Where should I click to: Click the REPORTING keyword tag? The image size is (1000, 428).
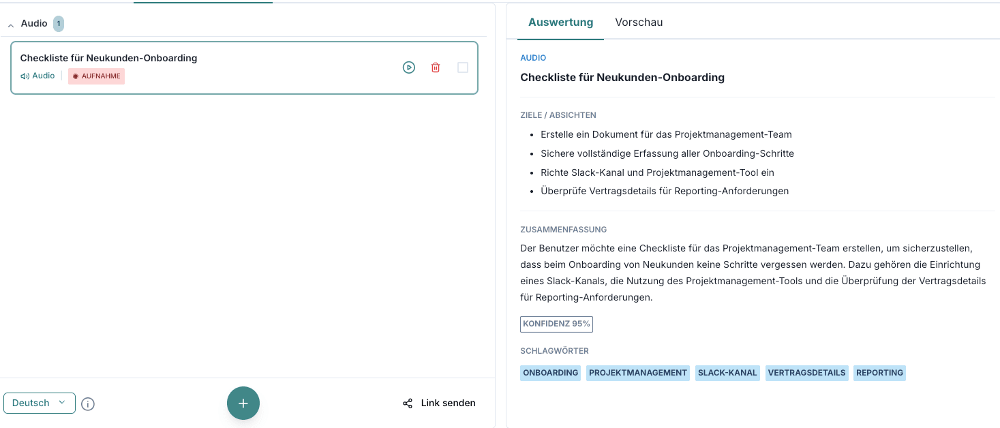879,373
